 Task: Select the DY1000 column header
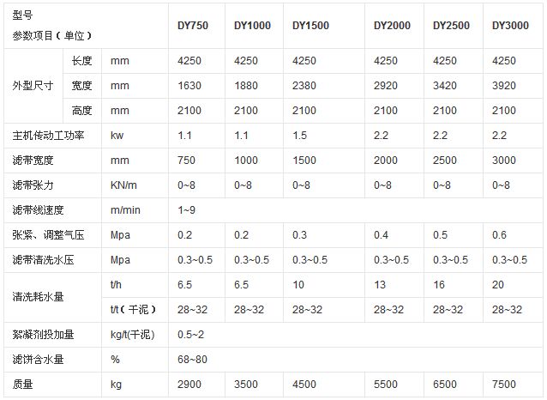pos(252,26)
